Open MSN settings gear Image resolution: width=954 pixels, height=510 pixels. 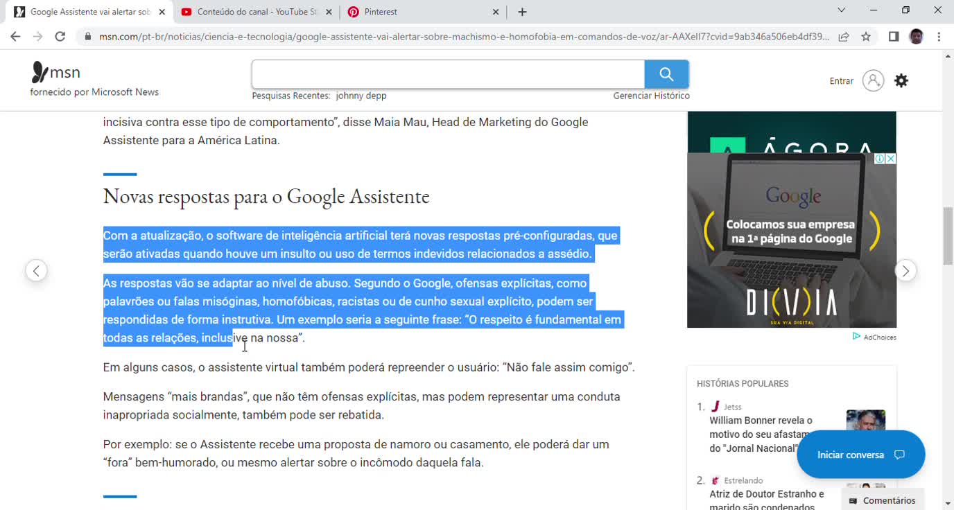(901, 80)
